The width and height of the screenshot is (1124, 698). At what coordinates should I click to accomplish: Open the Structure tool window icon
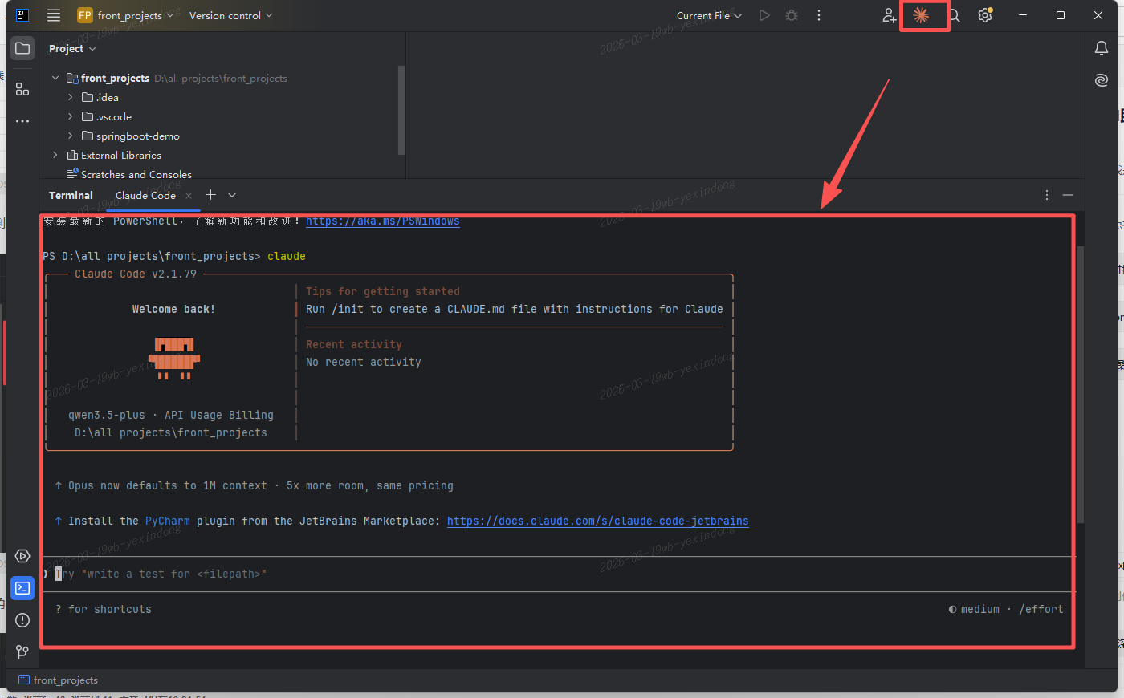[22, 89]
